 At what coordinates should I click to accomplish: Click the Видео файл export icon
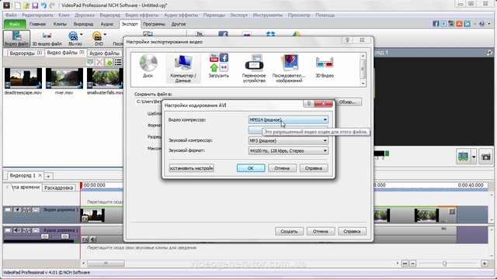[16, 38]
